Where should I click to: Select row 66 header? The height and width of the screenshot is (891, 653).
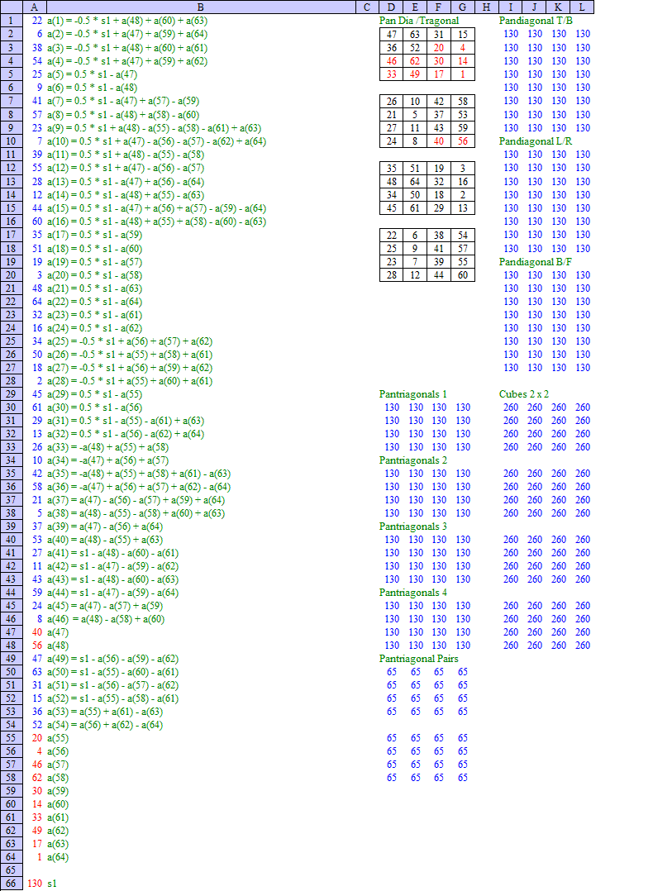pyautogui.click(x=11, y=883)
